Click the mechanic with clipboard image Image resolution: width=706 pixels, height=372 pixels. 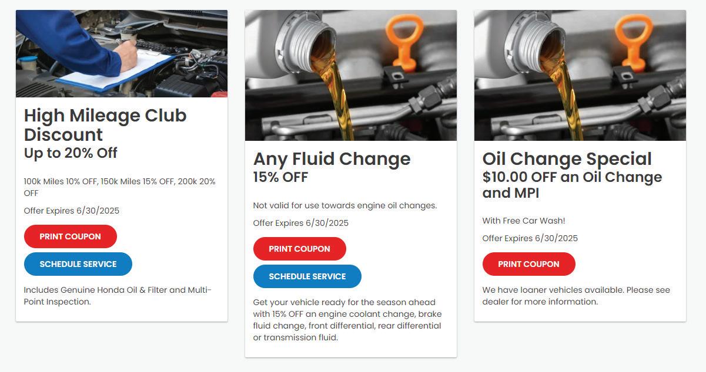click(122, 53)
